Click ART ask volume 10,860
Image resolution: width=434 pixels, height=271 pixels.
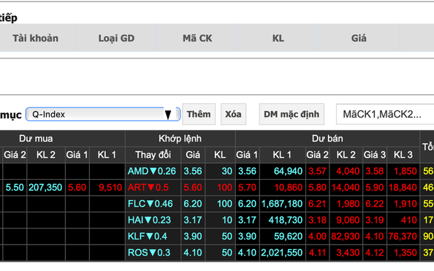282,188
